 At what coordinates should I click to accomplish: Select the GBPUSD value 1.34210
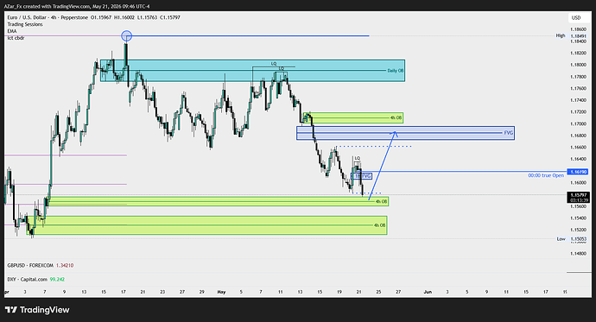pyautogui.click(x=65, y=265)
